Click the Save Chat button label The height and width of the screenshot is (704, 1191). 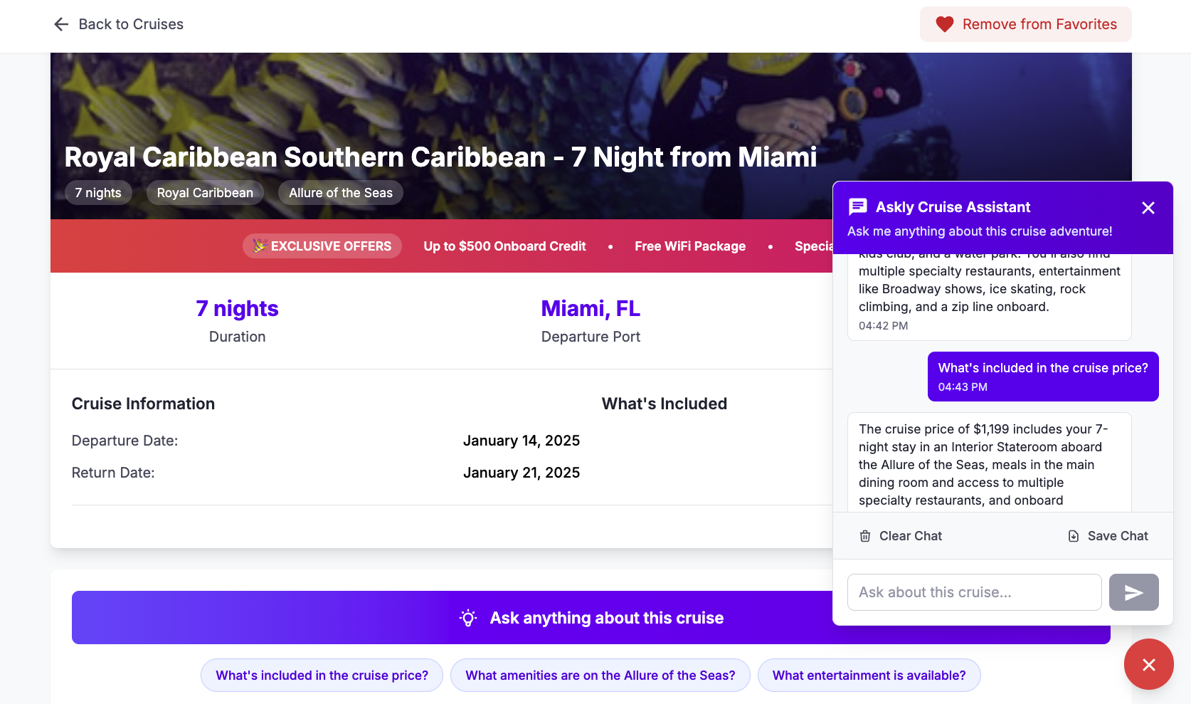[x=1117, y=536]
